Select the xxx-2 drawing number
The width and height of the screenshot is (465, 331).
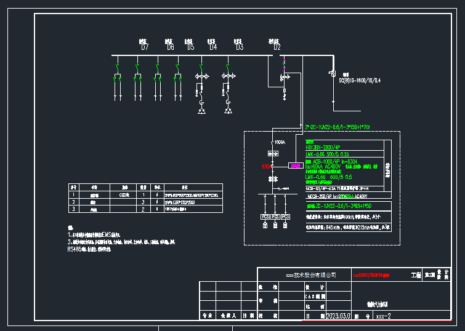point(383,316)
